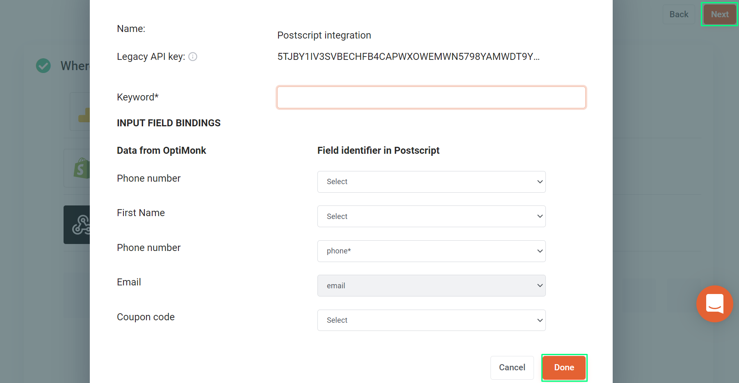This screenshot has width=739, height=383.
Task: Click the Done button
Action: [x=564, y=367]
